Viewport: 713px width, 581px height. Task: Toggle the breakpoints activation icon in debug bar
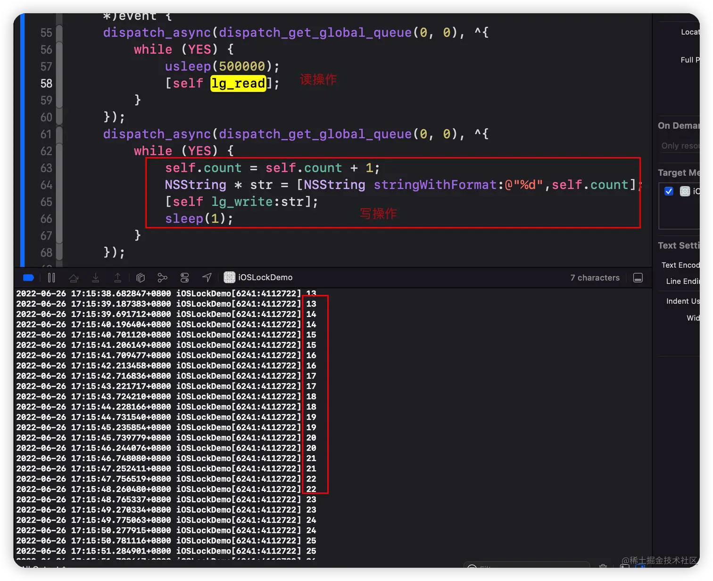(x=28, y=278)
